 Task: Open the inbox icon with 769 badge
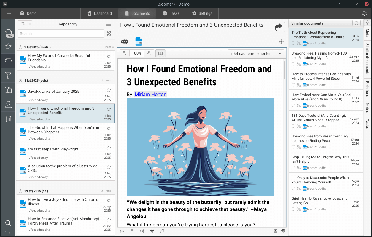(8, 33)
